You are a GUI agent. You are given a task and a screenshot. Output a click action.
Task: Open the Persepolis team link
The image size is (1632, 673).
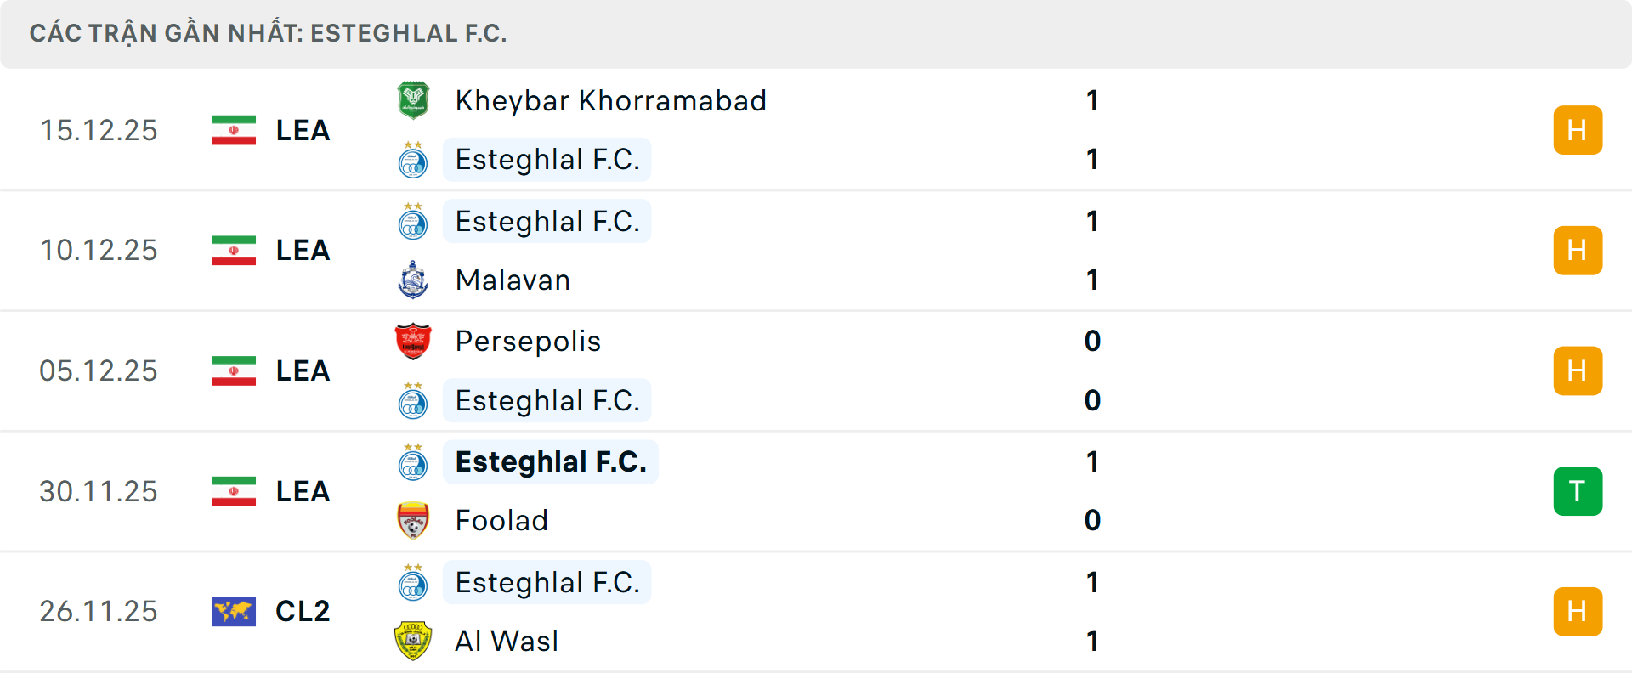(528, 342)
